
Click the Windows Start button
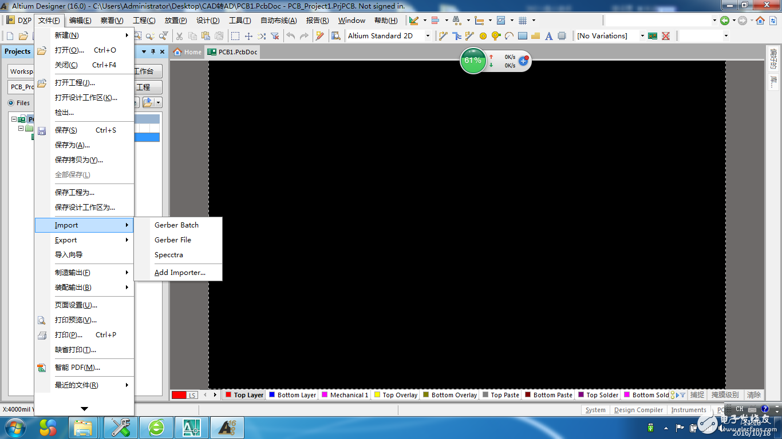15,427
